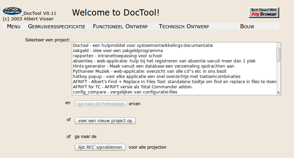The width and height of the screenshot is (294, 158).
Task: Choose the absenties web-applicatie project
Action: (x=174, y=61)
